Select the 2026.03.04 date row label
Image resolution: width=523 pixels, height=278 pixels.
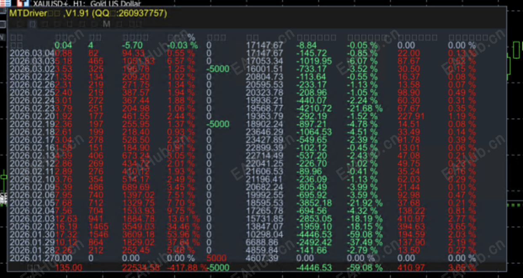point(32,53)
